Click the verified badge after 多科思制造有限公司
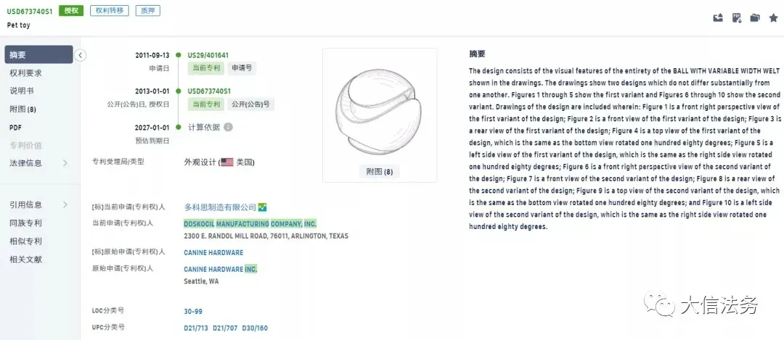This screenshot has width=784, height=340. [263, 207]
